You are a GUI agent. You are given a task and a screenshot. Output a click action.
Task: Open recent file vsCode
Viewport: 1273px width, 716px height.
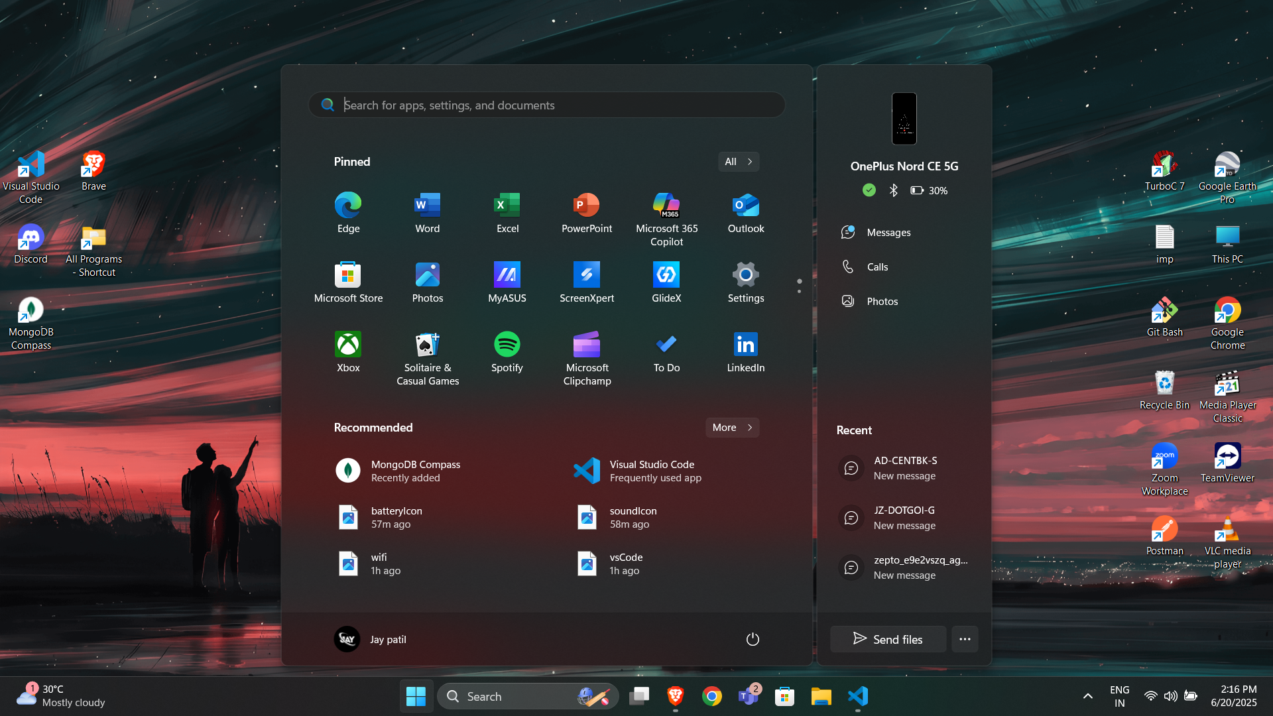[x=666, y=564]
